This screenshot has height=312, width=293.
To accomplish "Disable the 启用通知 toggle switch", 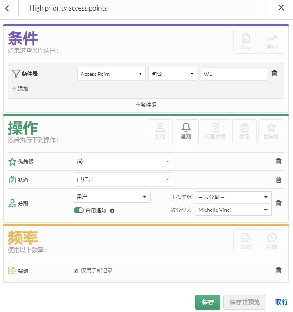I will 79,210.
